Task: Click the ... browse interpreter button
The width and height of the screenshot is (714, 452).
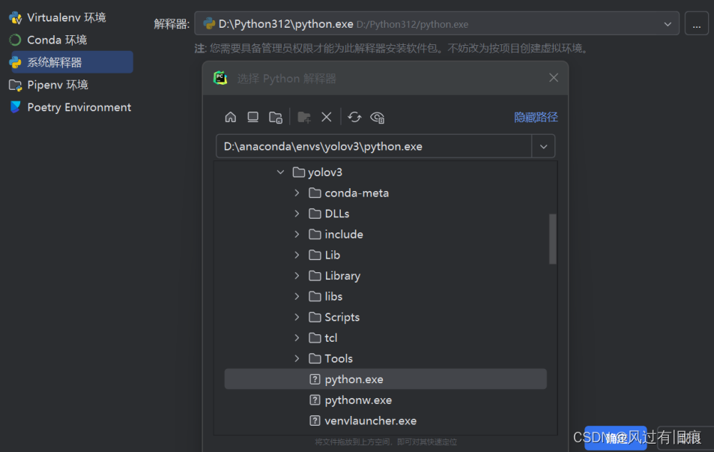Action: point(697,24)
